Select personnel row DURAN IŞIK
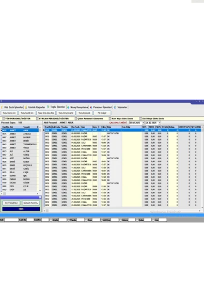The image size is (204, 306). pyautogui.click(x=20, y=176)
